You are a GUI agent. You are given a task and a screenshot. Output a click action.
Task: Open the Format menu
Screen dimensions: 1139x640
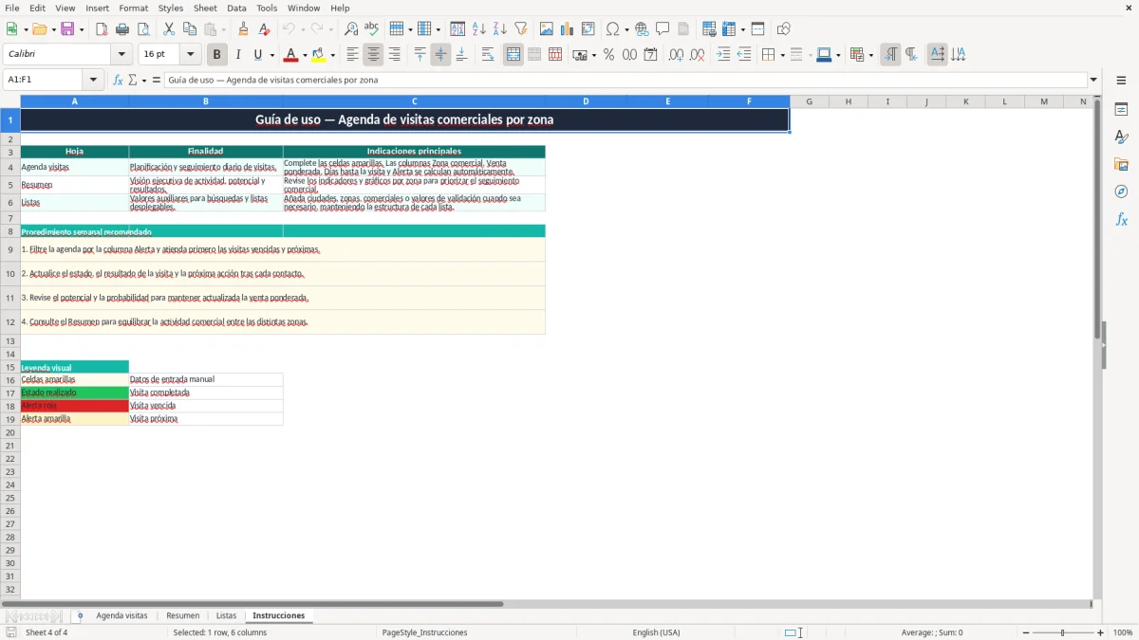point(134,8)
